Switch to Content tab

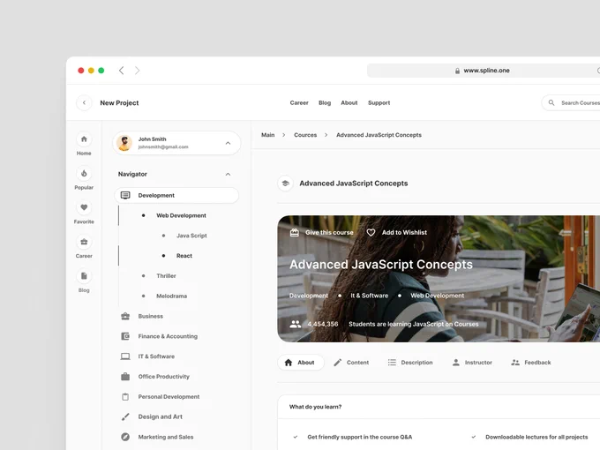pos(351,363)
